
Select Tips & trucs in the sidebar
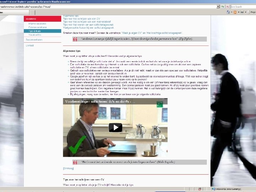click(x=42, y=31)
